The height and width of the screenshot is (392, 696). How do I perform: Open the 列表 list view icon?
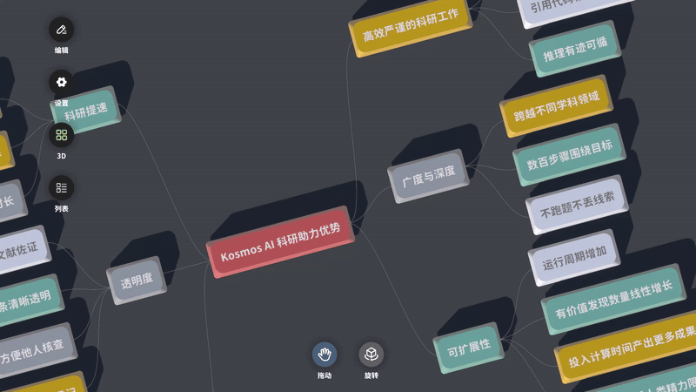[61, 187]
